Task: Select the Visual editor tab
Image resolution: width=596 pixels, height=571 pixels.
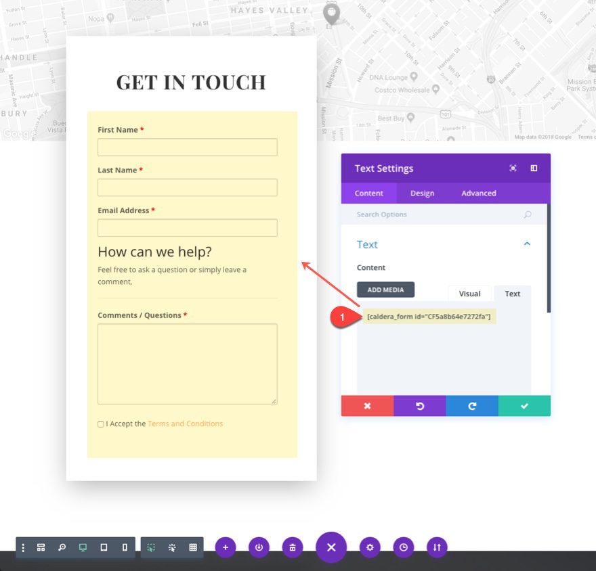Action: pos(469,294)
